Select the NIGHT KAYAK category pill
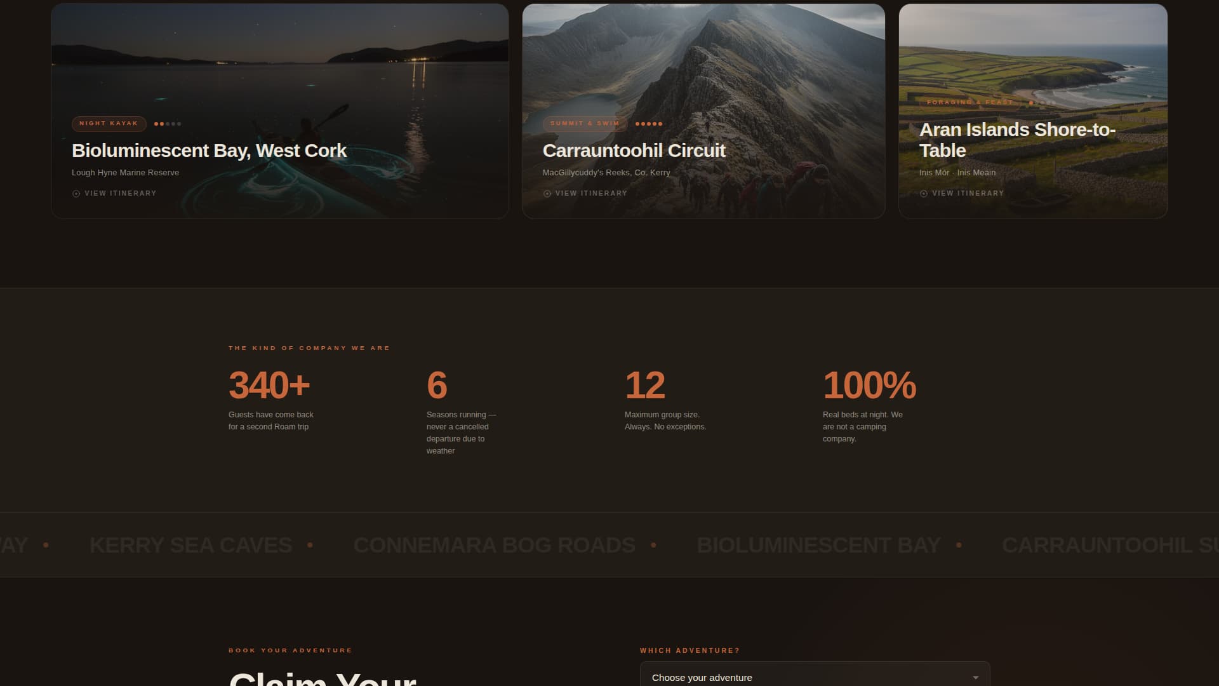Image resolution: width=1219 pixels, height=686 pixels. pyautogui.click(x=109, y=124)
